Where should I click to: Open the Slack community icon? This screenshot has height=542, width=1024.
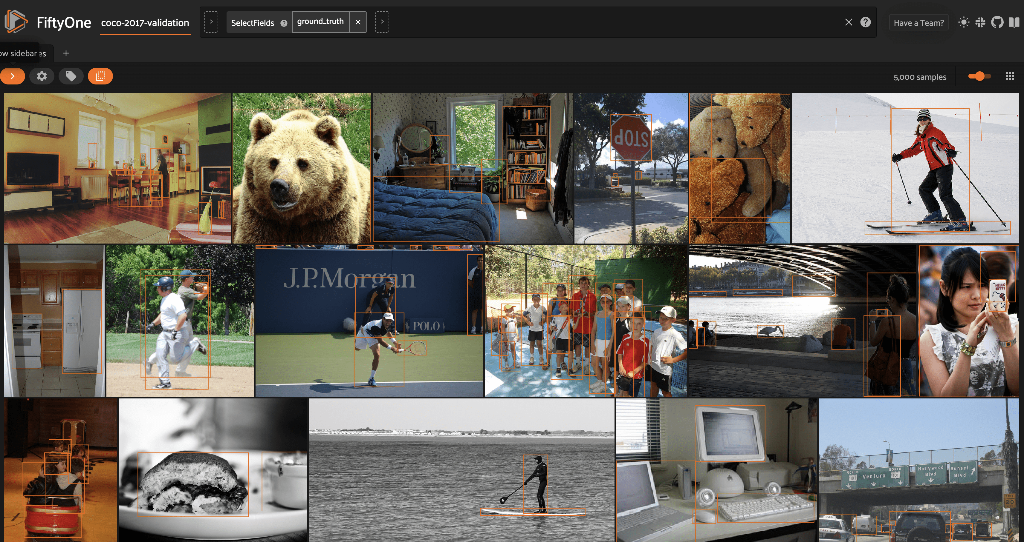pyautogui.click(x=980, y=22)
